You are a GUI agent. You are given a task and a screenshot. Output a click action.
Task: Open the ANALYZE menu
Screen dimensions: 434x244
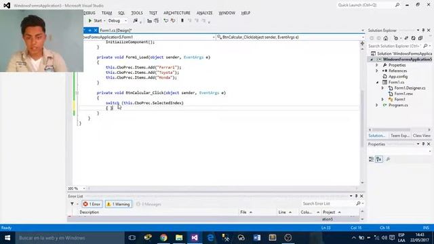(204, 13)
